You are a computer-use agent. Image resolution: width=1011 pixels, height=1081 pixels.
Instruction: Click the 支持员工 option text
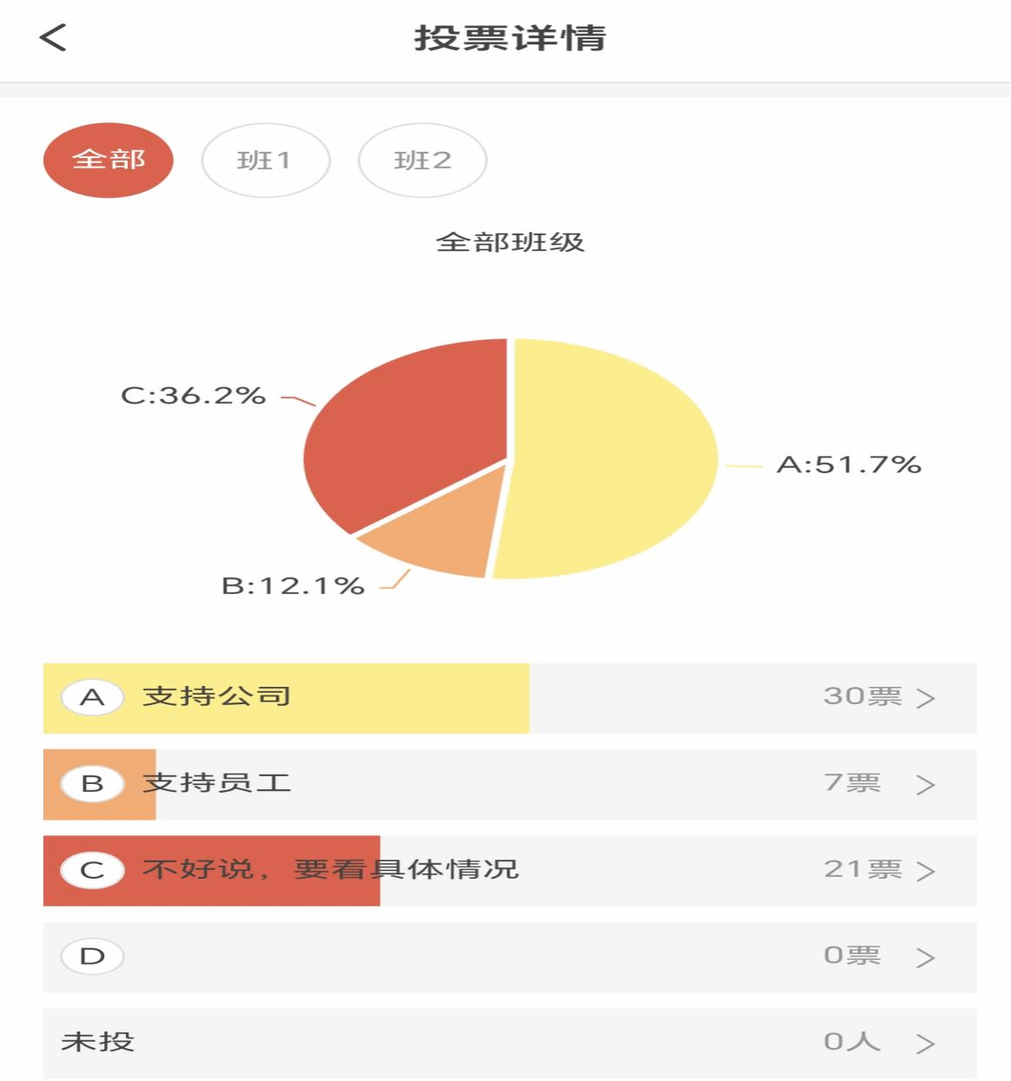tap(217, 783)
